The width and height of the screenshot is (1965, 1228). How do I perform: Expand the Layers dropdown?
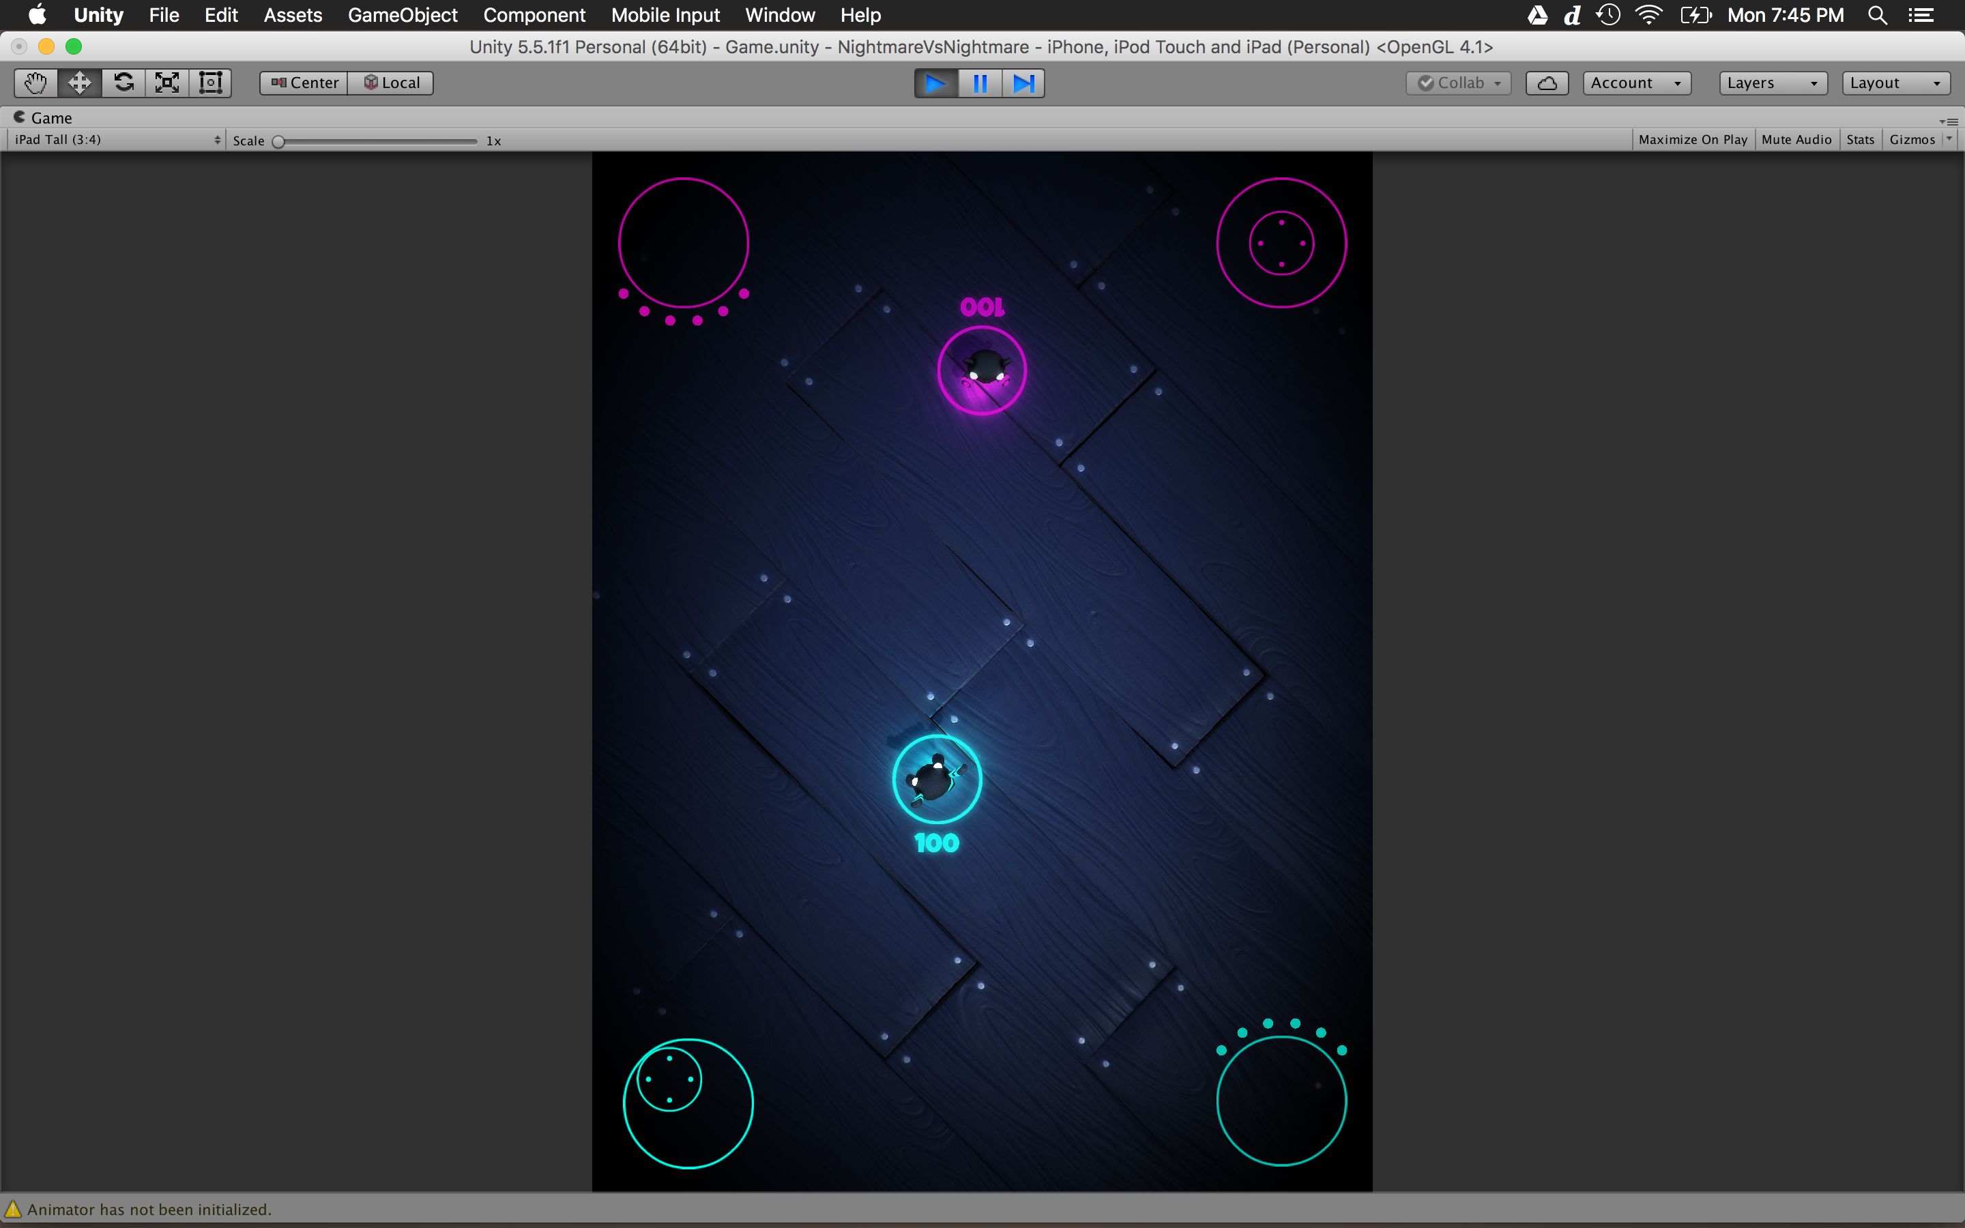point(1772,83)
